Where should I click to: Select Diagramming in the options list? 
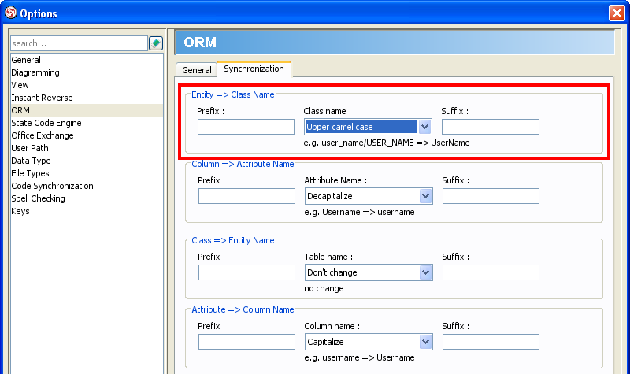[x=87, y=72]
